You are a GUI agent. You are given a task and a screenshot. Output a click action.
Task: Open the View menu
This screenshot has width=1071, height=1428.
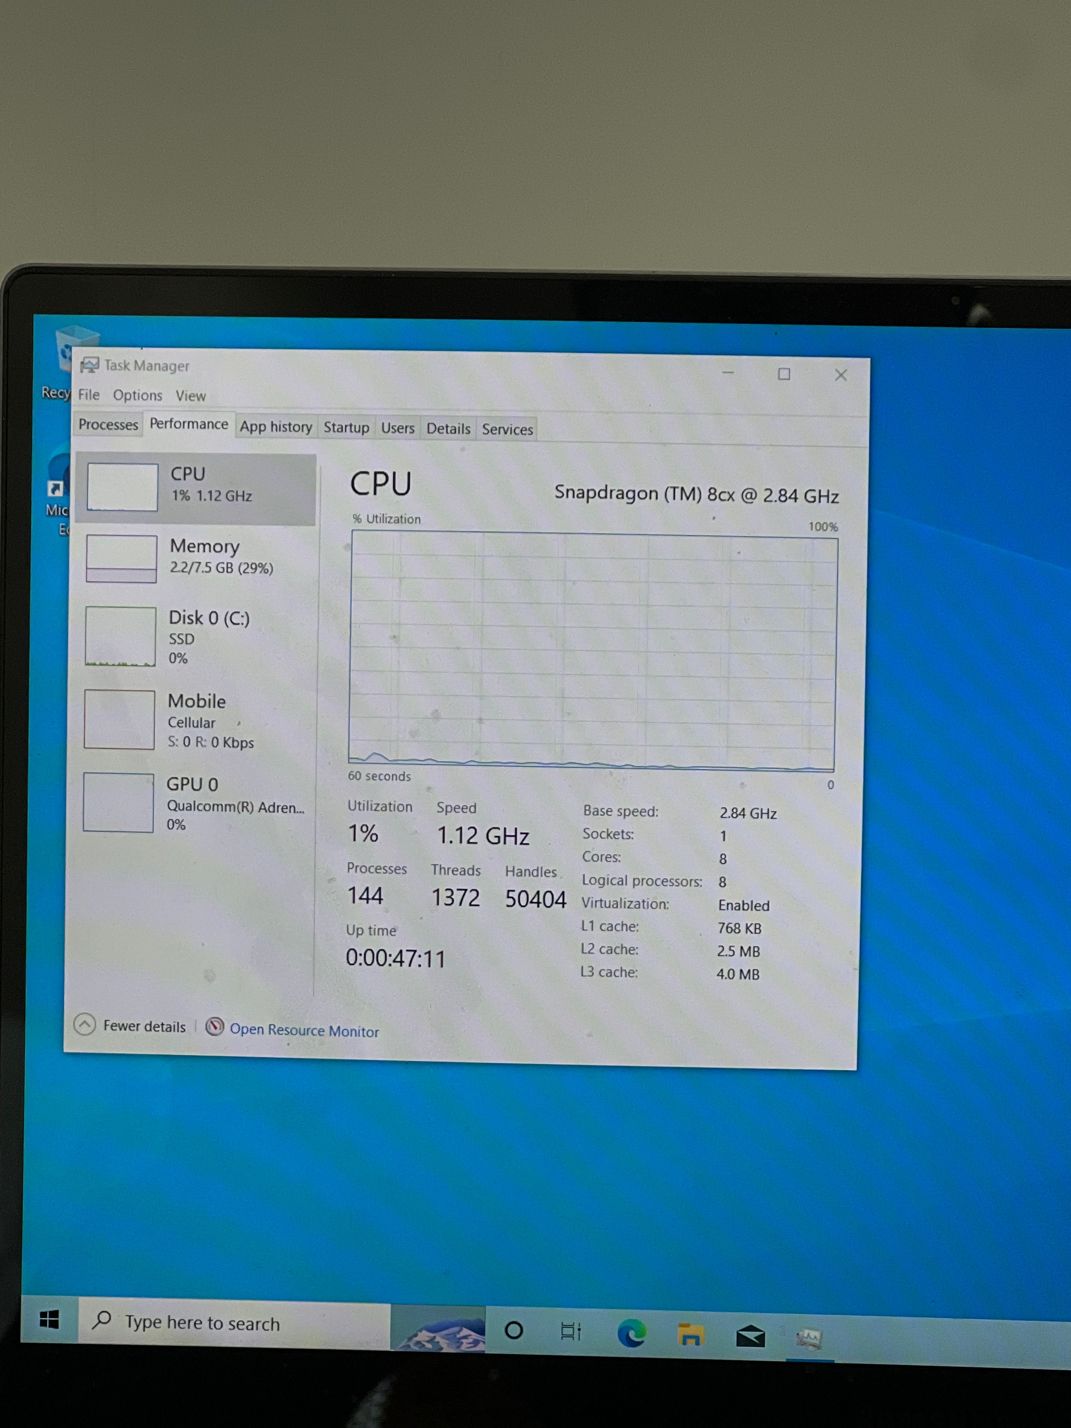pos(191,396)
